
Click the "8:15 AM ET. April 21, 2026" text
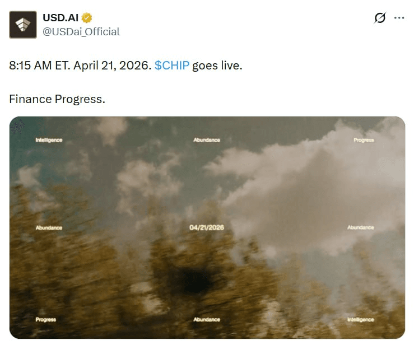(80, 66)
